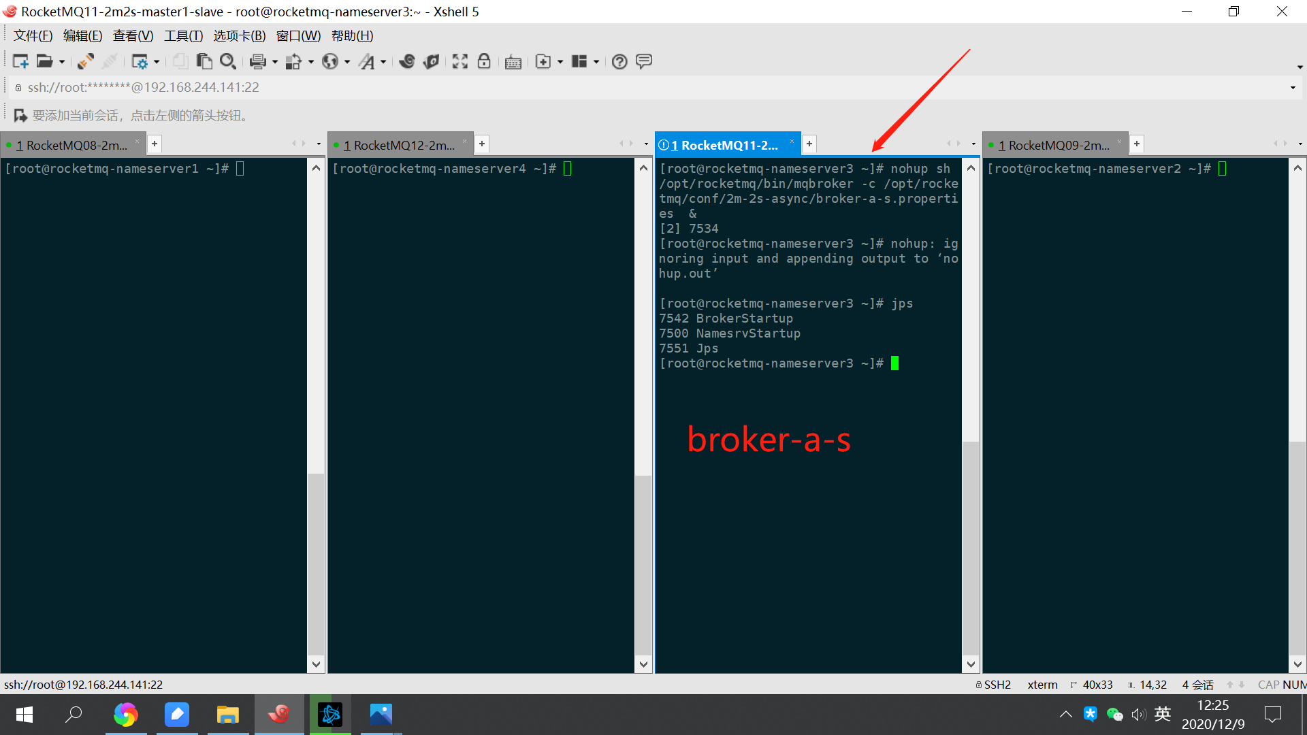Click scroll up arrow in nameserver3 pane
1307x735 pixels.
point(971,167)
